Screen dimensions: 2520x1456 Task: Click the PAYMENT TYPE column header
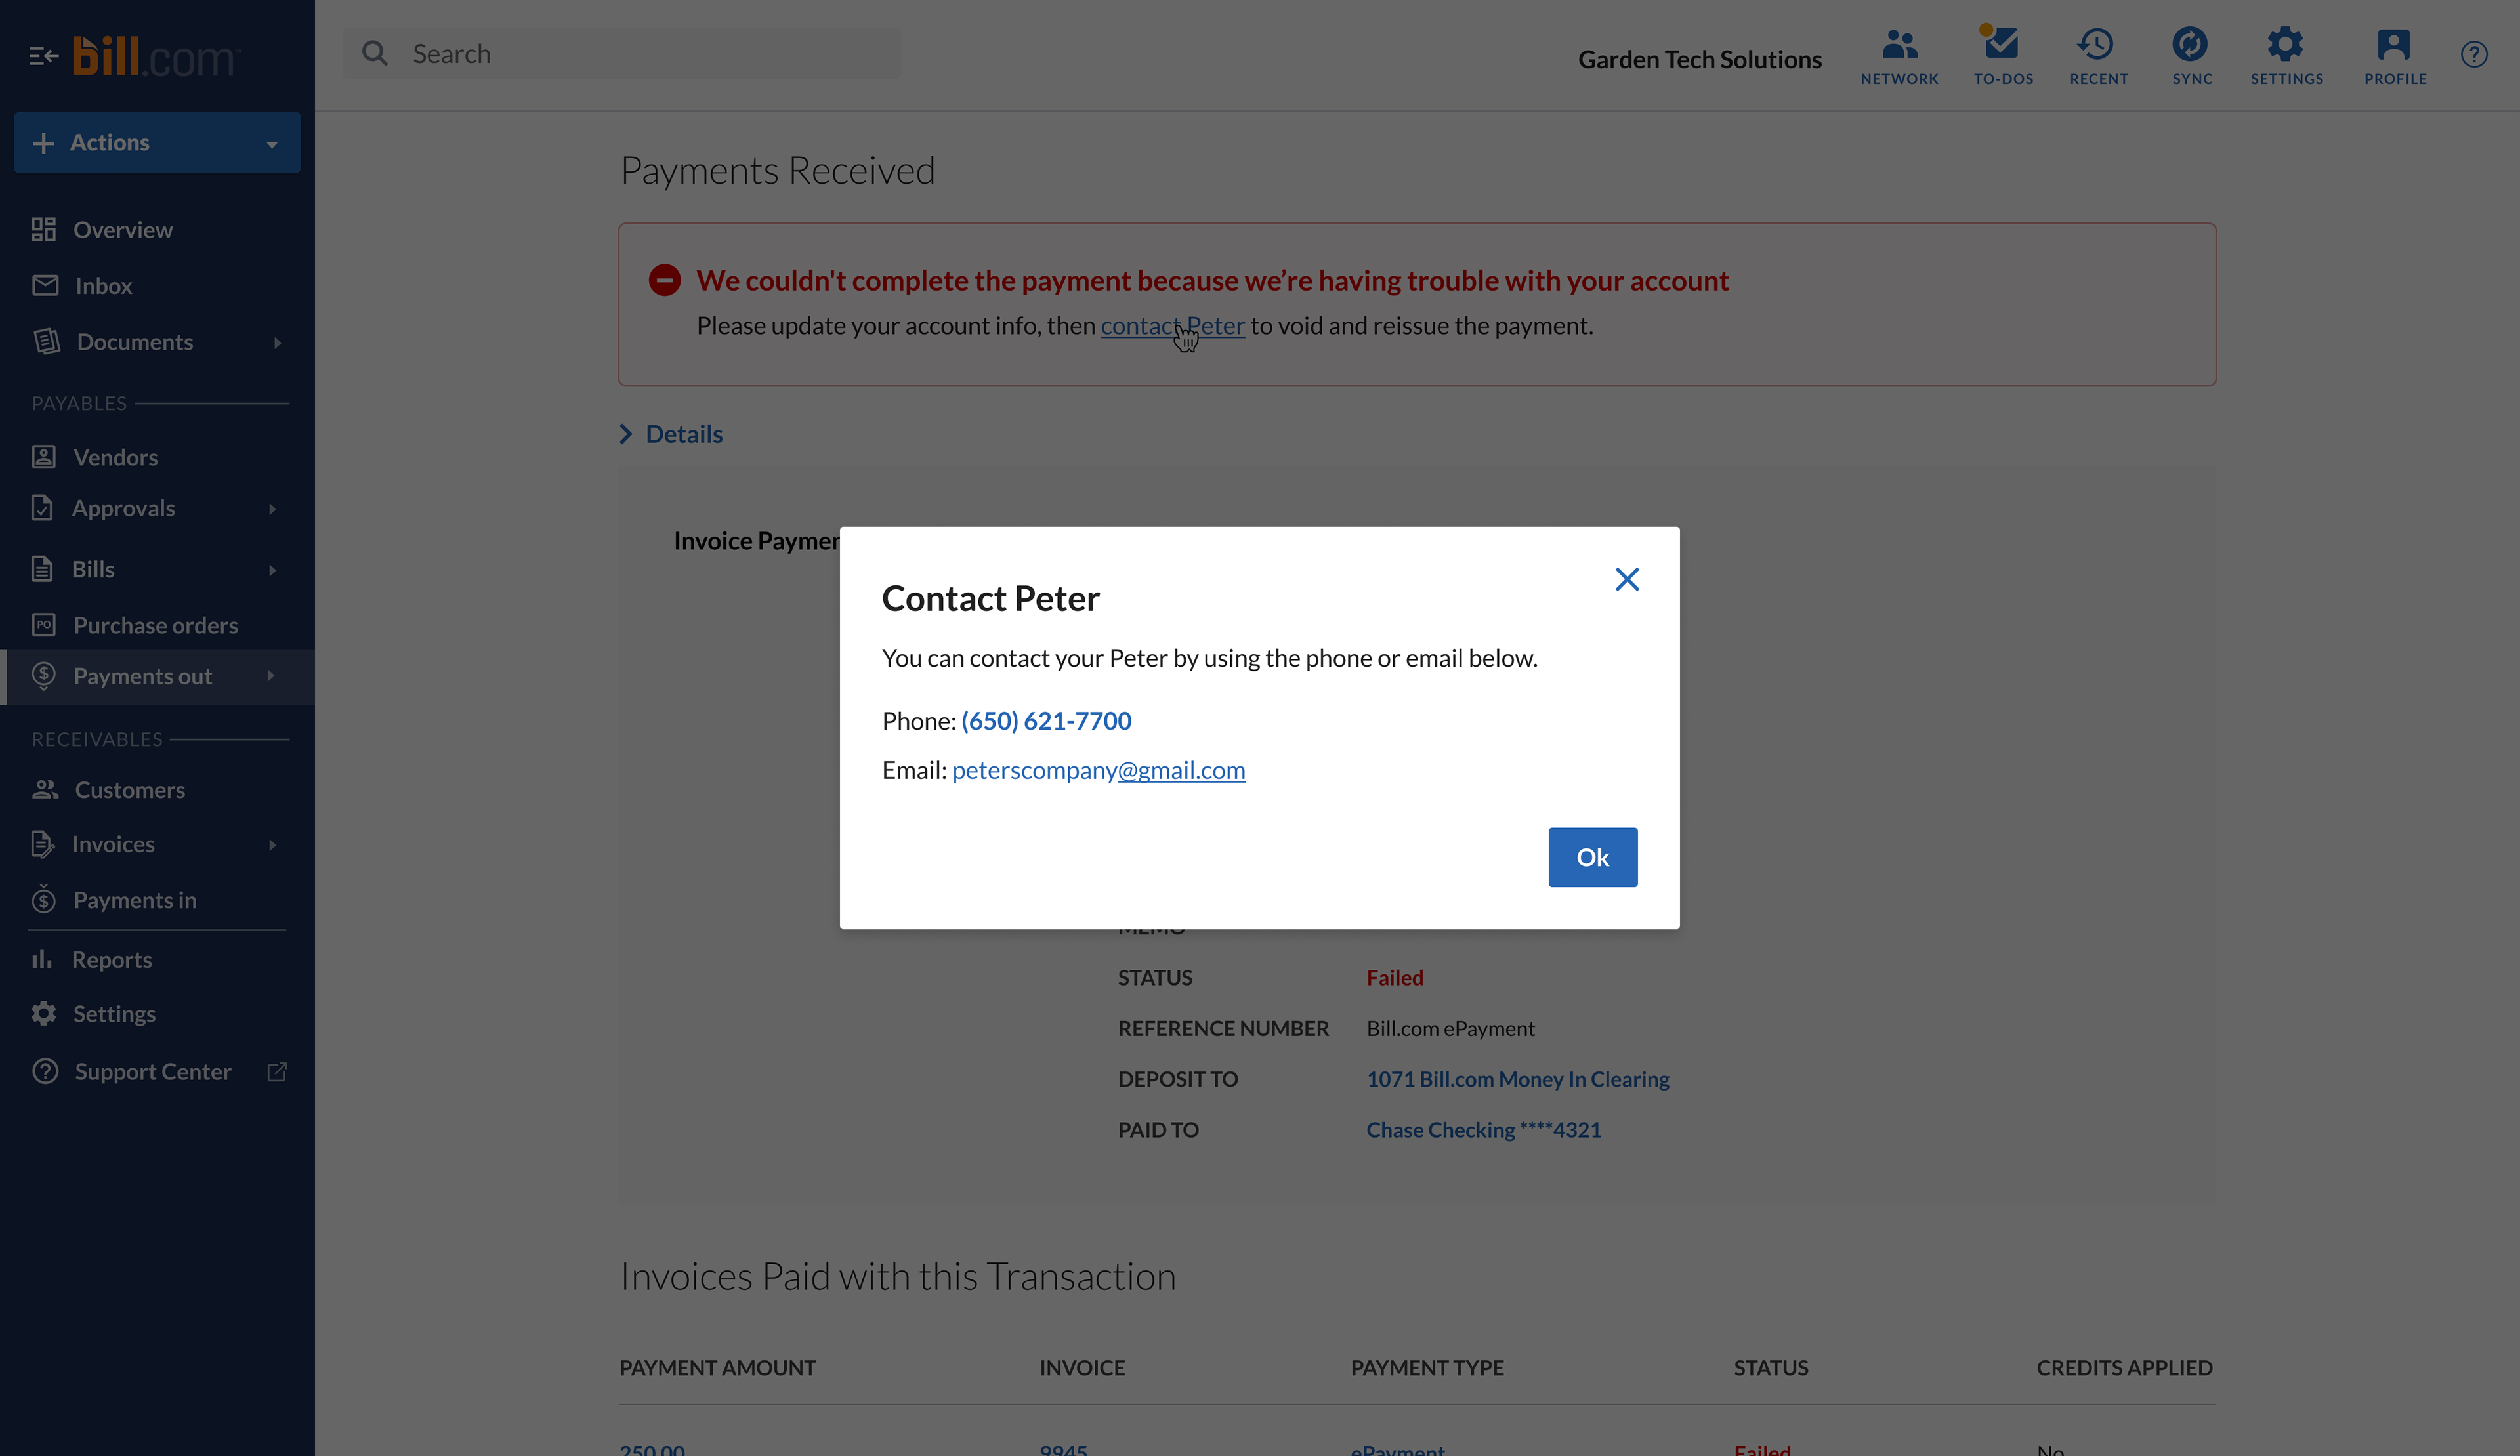pyautogui.click(x=1427, y=1367)
